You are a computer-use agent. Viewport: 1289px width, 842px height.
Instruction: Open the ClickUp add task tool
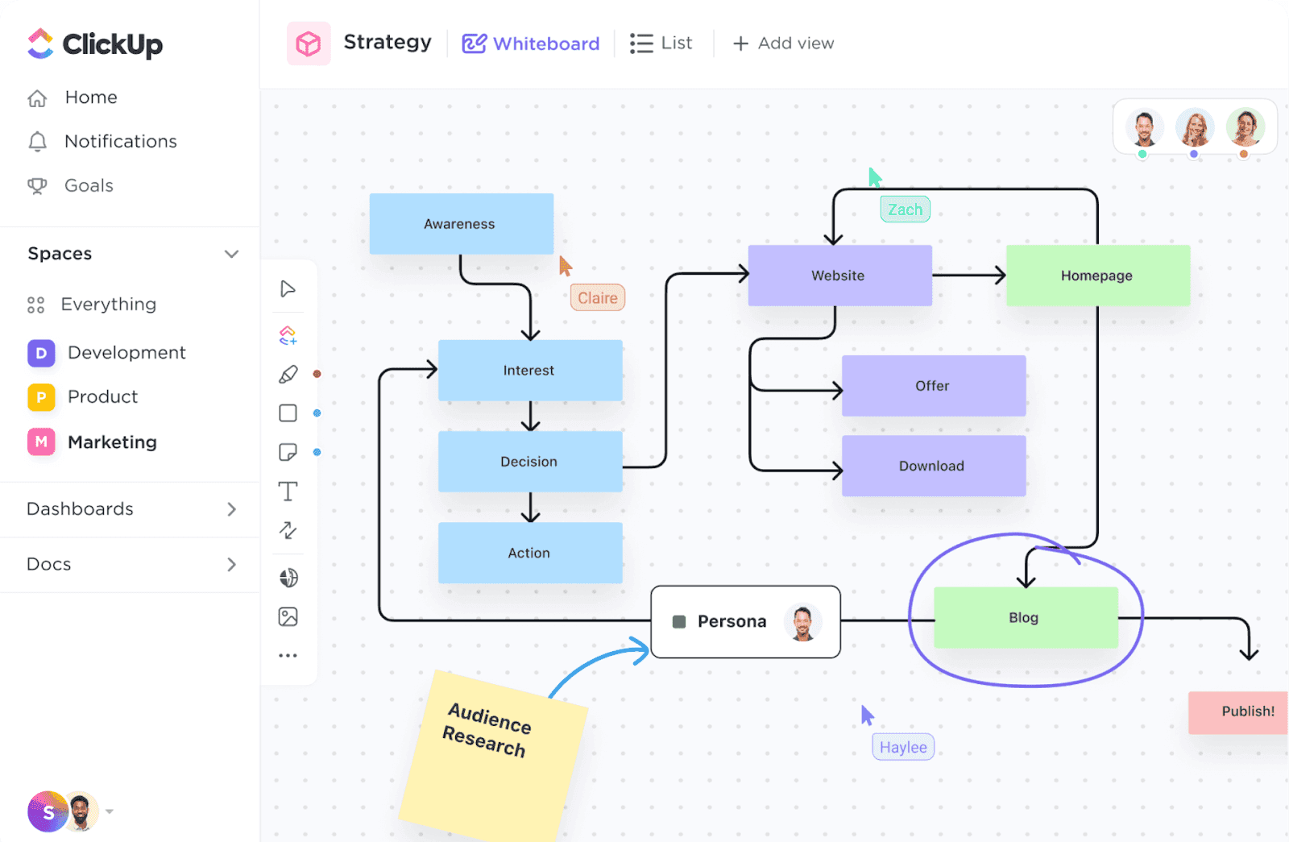pos(288,334)
